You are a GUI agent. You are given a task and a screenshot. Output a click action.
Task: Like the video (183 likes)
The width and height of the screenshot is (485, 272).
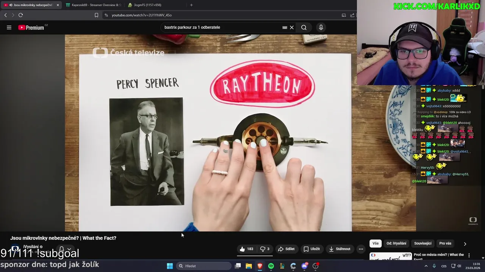(x=246, y=249)
